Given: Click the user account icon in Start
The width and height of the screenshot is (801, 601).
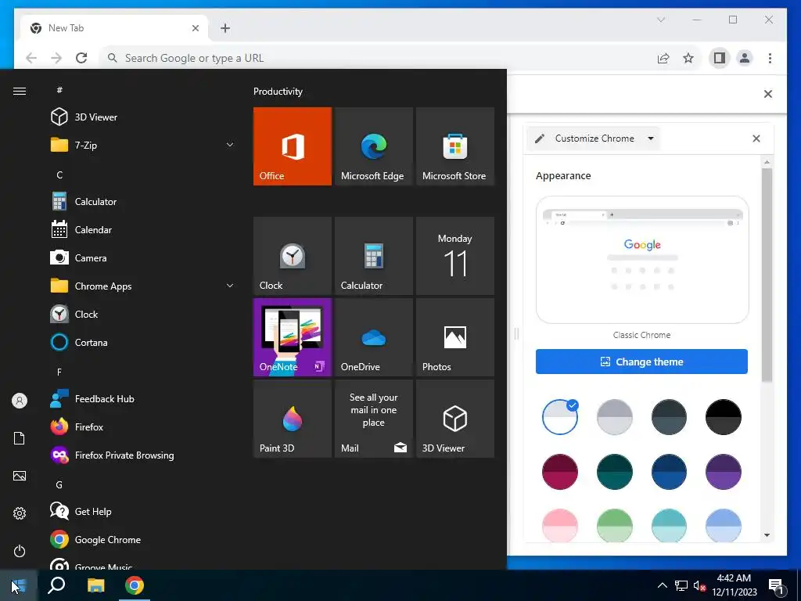Looking at the screenshot, I should 20,401.
